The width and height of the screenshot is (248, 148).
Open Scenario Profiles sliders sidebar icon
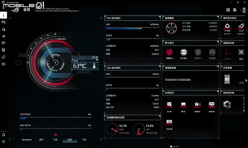coord(3,50)
